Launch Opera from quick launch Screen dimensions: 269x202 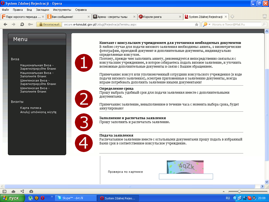click(43, 198)
